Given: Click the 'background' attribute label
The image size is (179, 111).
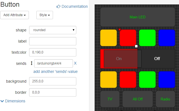Looking at the screenshot, I should (16, 81).
